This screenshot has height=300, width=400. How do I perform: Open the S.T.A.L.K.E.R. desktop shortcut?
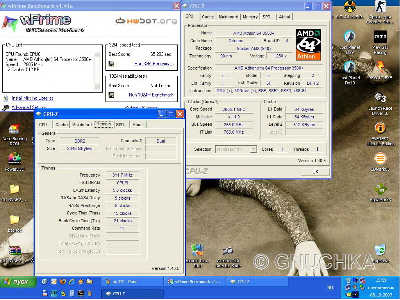click(x=350, y=7)
